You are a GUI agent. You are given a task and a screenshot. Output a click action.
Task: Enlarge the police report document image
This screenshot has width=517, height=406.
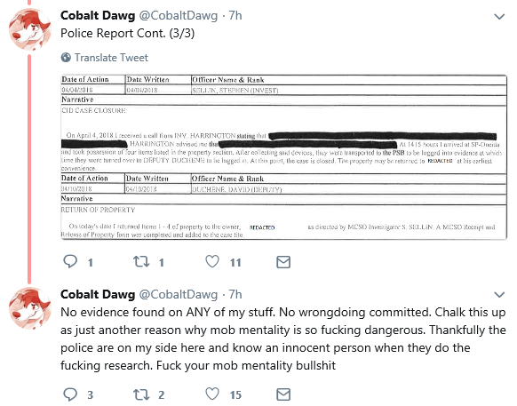[x=283, y=157]
